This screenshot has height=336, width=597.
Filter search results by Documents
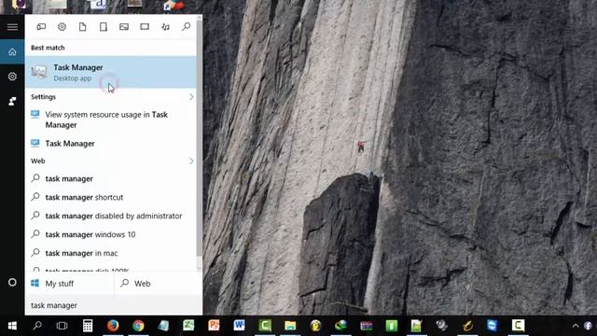coord(82,27)
